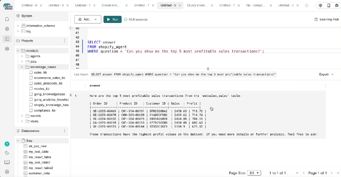Image resolution: width=341 pixels, height=177 pixels.
Task: Open the documentation book icon in sidebar
Action: click(x=7, y=162)
